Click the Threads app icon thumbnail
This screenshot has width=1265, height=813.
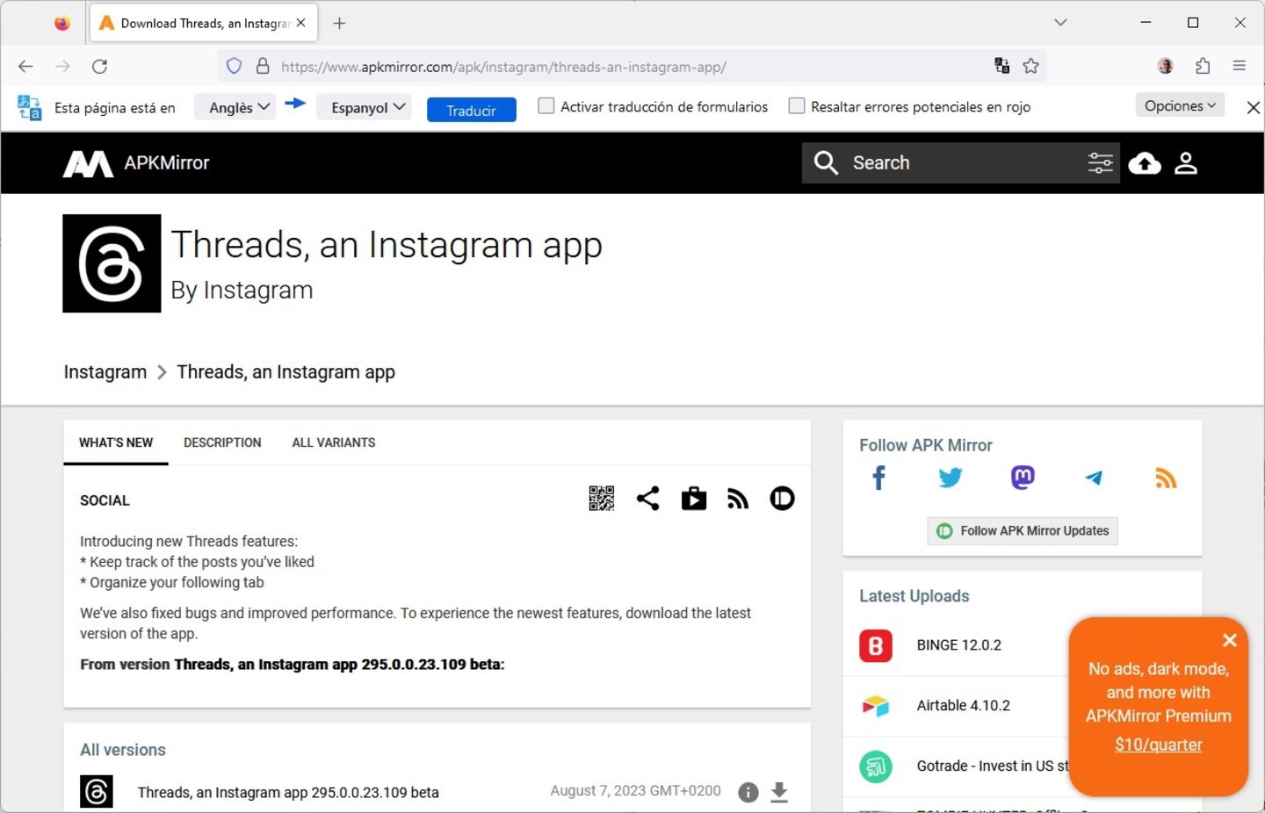[x=112, y=263]
